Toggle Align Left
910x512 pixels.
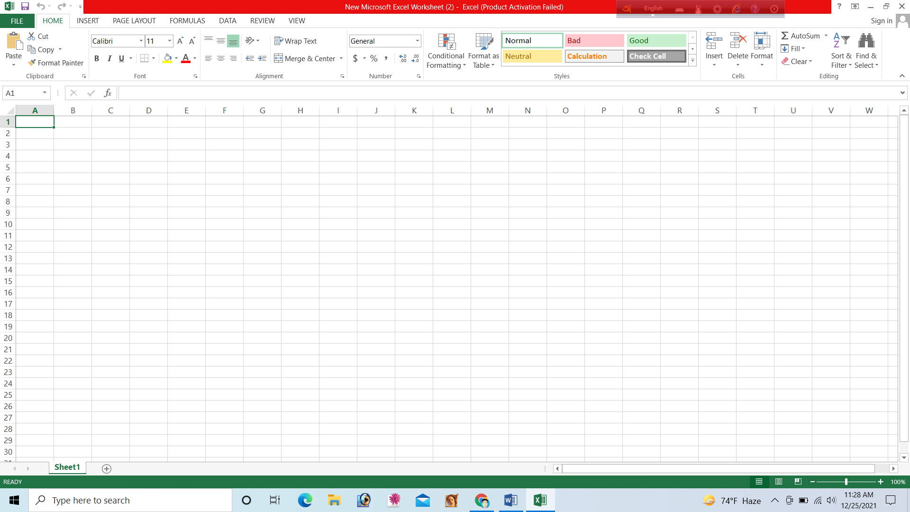click(x=209, y=58)
